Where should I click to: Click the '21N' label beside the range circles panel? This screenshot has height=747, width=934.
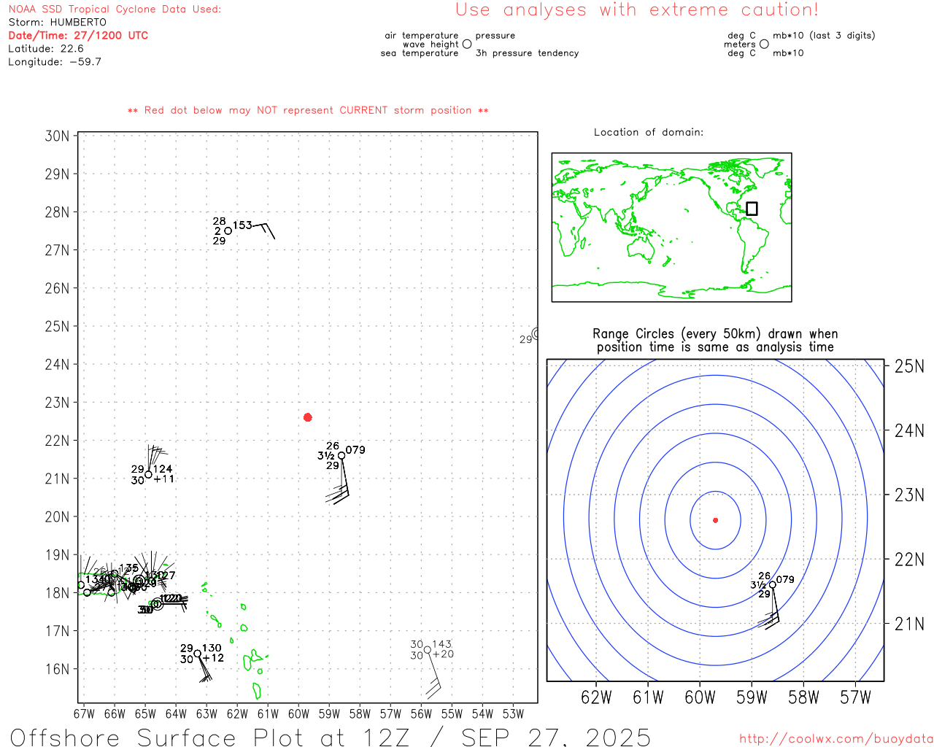(909, 624)
